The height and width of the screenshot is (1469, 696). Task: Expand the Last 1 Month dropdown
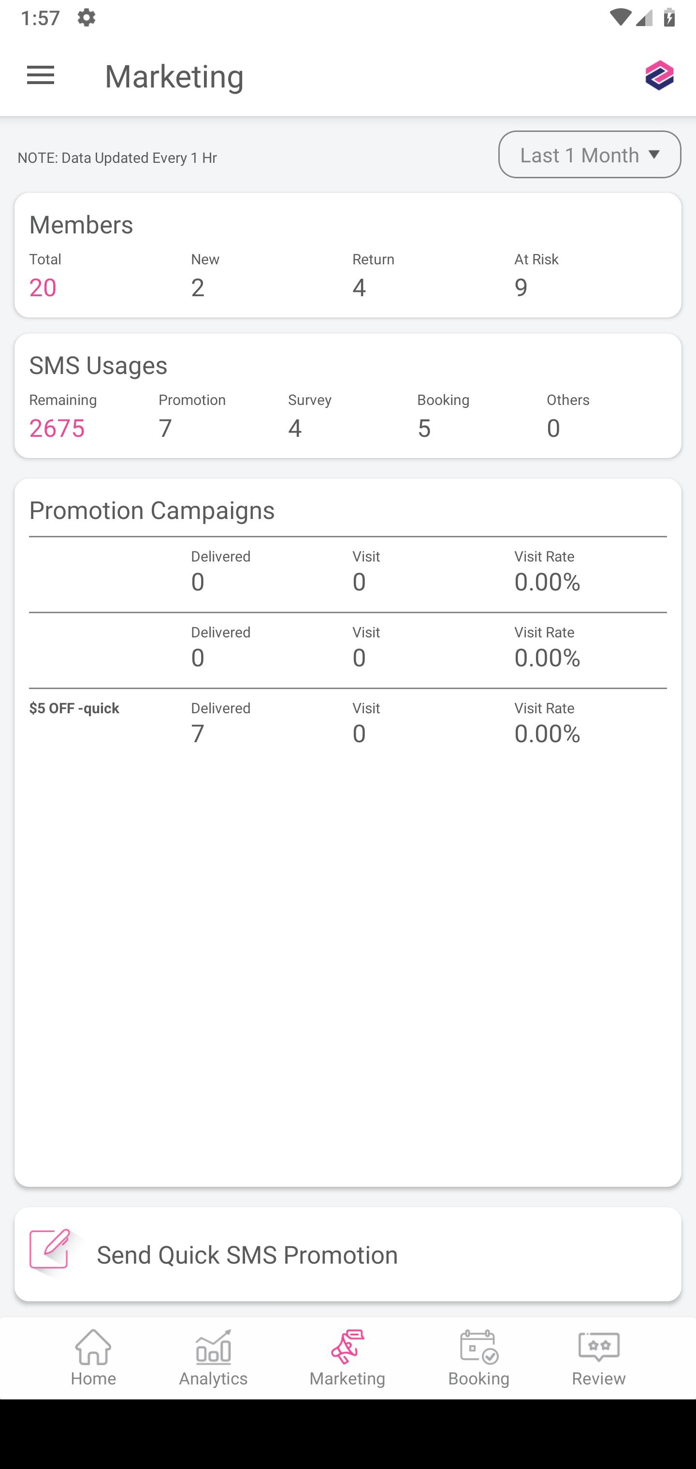(589, 155)
